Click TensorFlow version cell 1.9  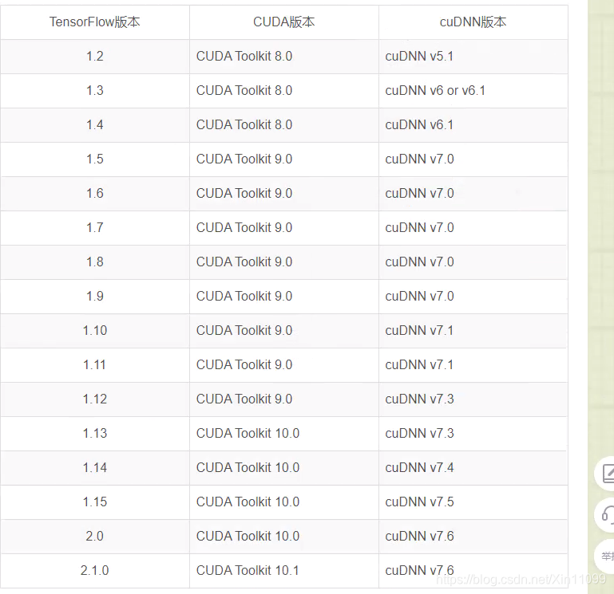pyautogui.click(x=95, y=296)
